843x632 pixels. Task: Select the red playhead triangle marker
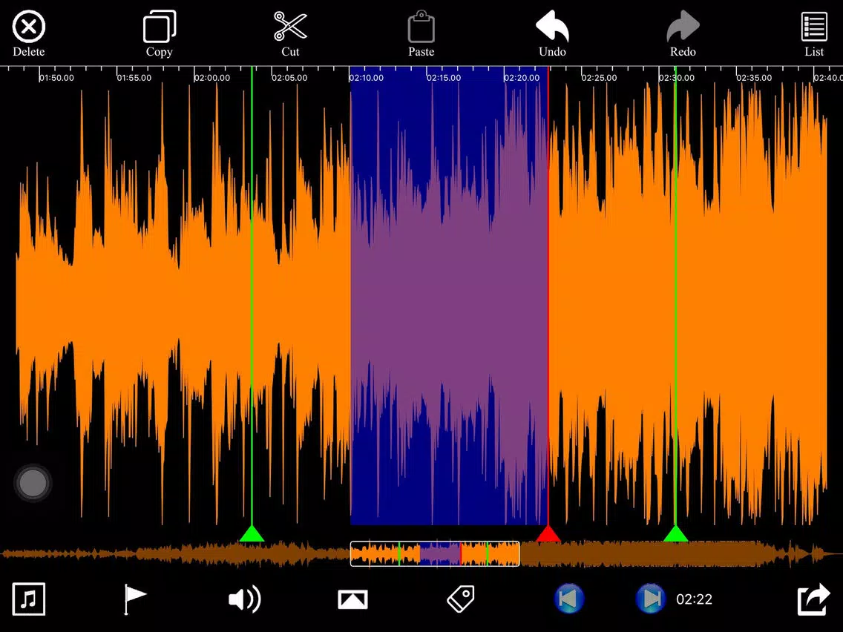(548, 533)
